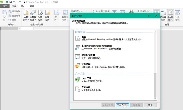This screenshot has height=110, width=183.
Task: Click the Excel icon in quick access toolbar
Action: (7, 2)
